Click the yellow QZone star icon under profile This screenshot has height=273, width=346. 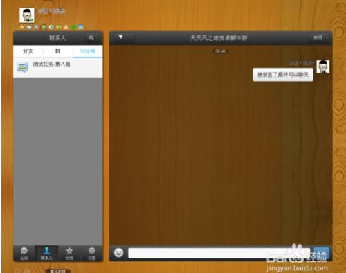coord(21,27)
